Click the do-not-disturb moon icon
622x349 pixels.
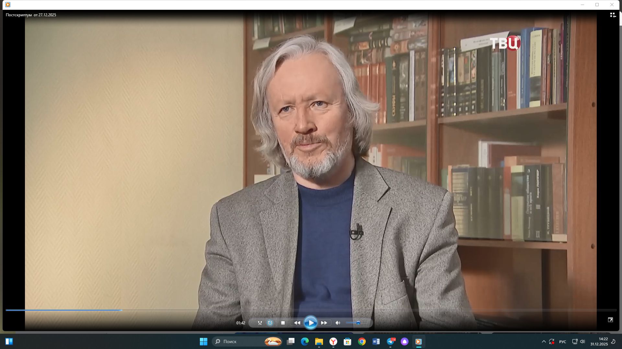[613, 342]
